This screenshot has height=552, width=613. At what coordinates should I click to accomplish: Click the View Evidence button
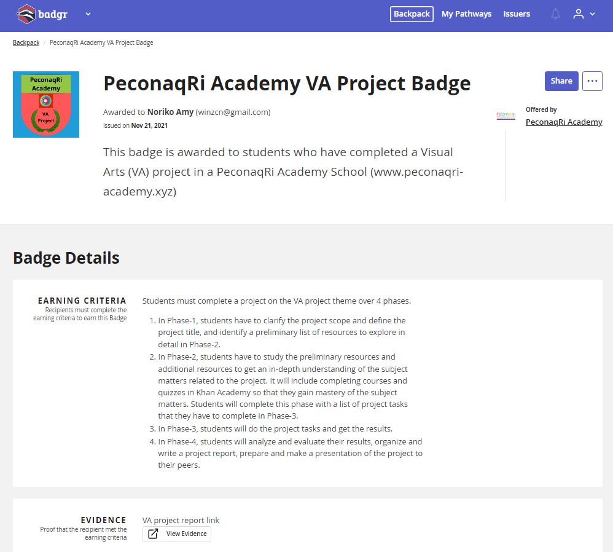click(x=177, y=534)
